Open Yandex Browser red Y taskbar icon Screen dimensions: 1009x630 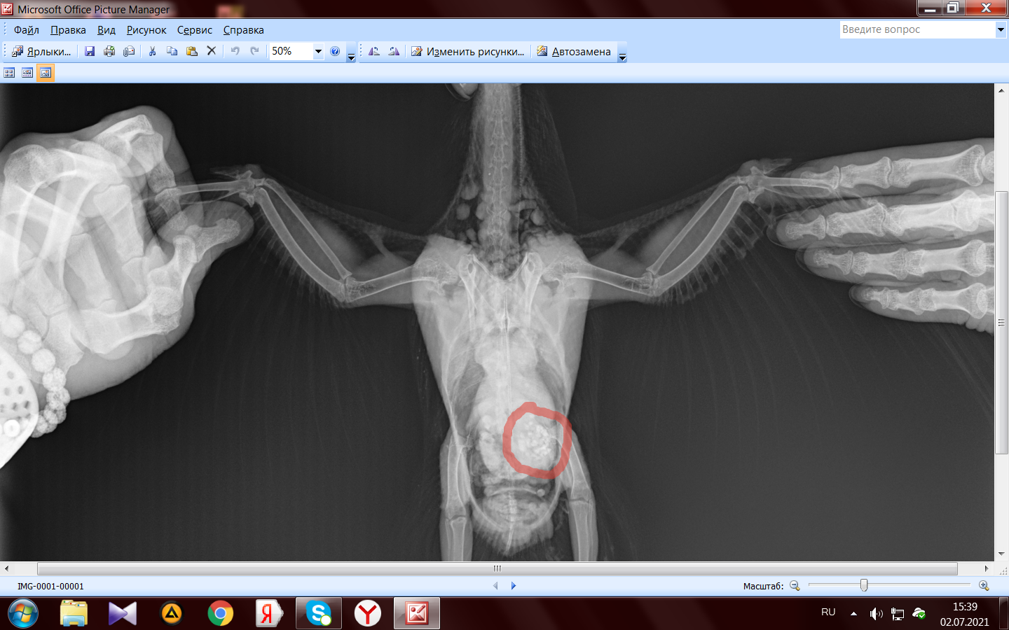368,614
